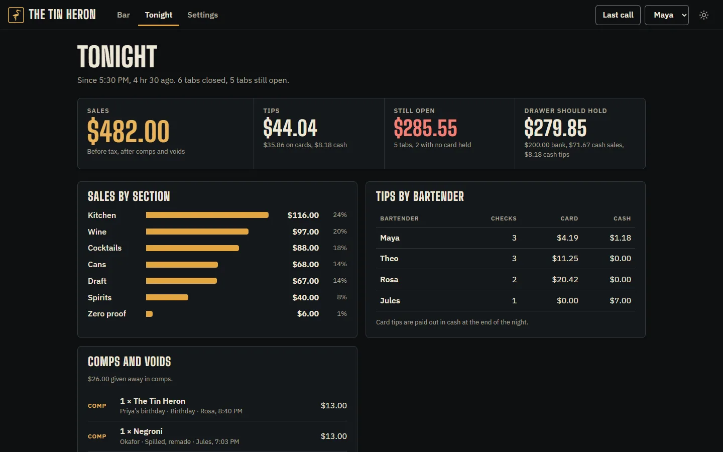
Task: Click the $285.55 still open amount
Action: point(425,128)
